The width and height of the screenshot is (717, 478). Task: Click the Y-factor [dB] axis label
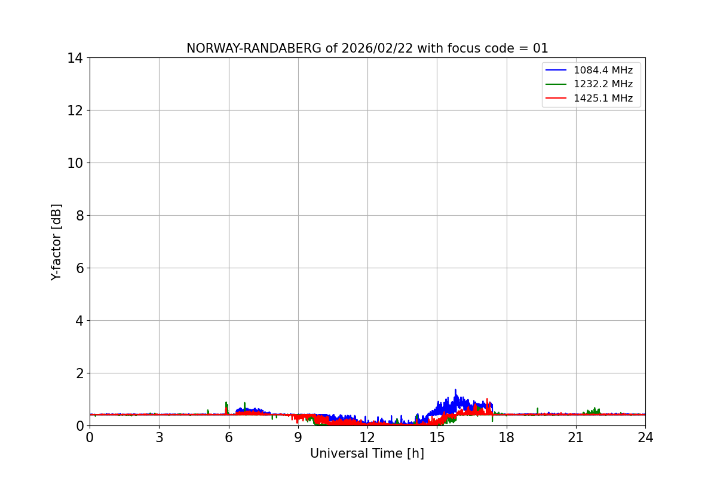57,242
